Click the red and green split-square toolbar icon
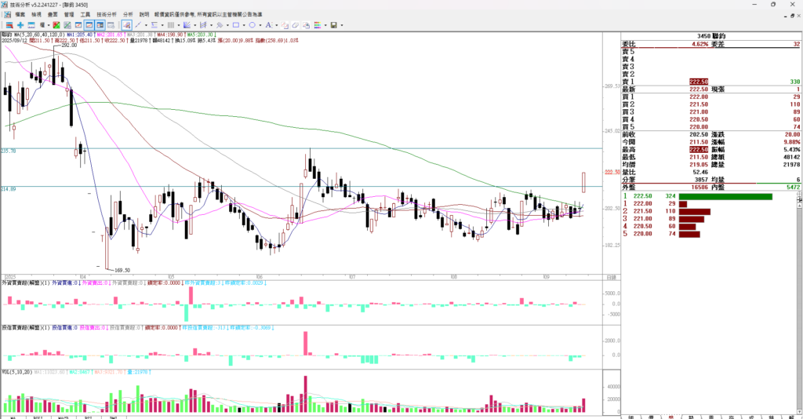 point(56,24)
